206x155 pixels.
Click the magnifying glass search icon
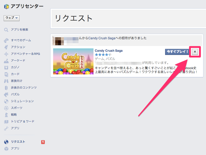[x=7, y=30]
